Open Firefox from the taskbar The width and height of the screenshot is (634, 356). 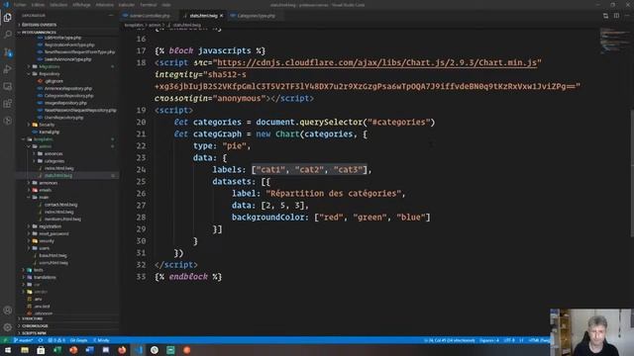tap(122, 350)
